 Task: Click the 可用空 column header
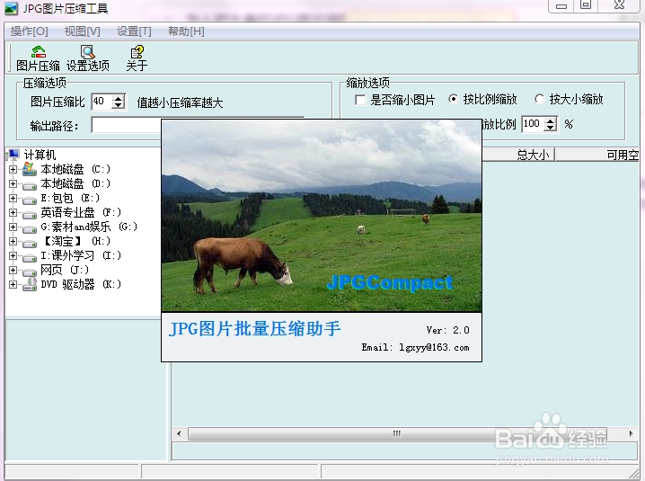[x=597, y=155]
